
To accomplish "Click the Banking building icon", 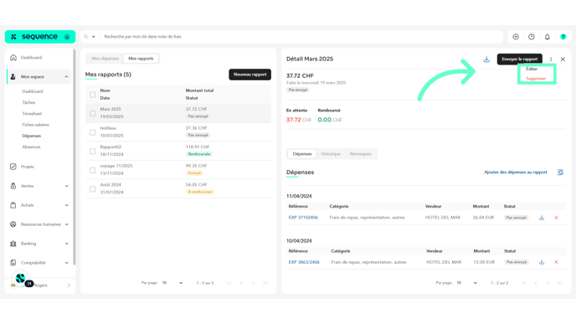I will (13, 243).
